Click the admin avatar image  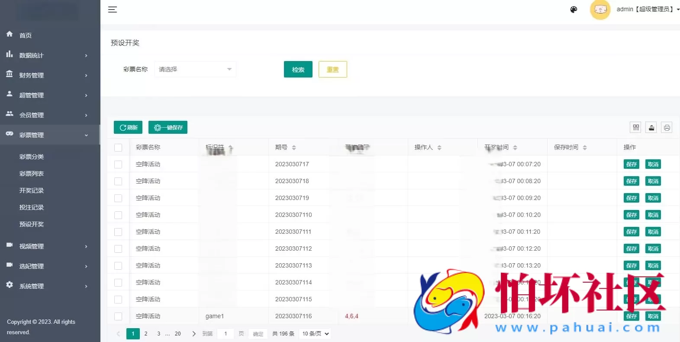[x=600, y=10]
